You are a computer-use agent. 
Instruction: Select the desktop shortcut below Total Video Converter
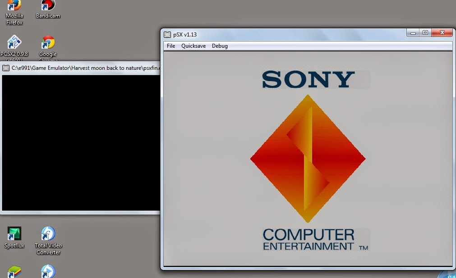point(48,271)
